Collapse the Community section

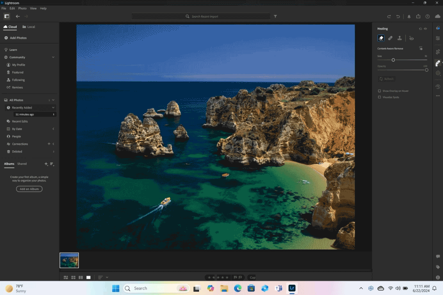53,57
